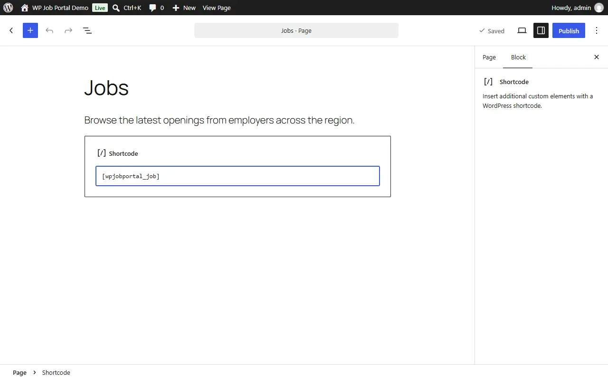Click the admin avatar image
608x380 pixels.
599,8
